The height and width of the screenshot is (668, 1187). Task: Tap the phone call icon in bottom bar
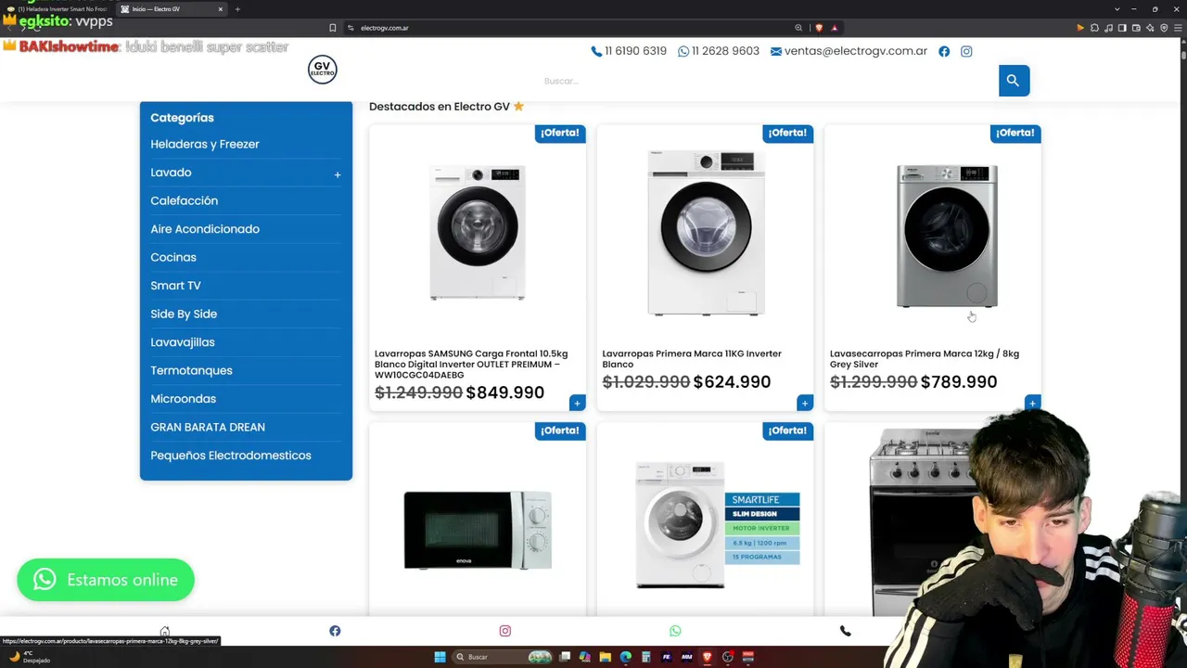pos(845,631)
